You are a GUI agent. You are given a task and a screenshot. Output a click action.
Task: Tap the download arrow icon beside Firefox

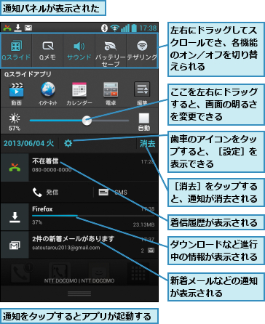(x=15, y=217)
